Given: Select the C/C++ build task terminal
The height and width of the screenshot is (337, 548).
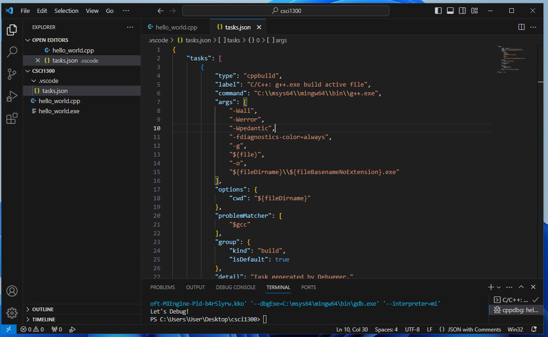Looking at the screenshot, I should click(515, 300).
